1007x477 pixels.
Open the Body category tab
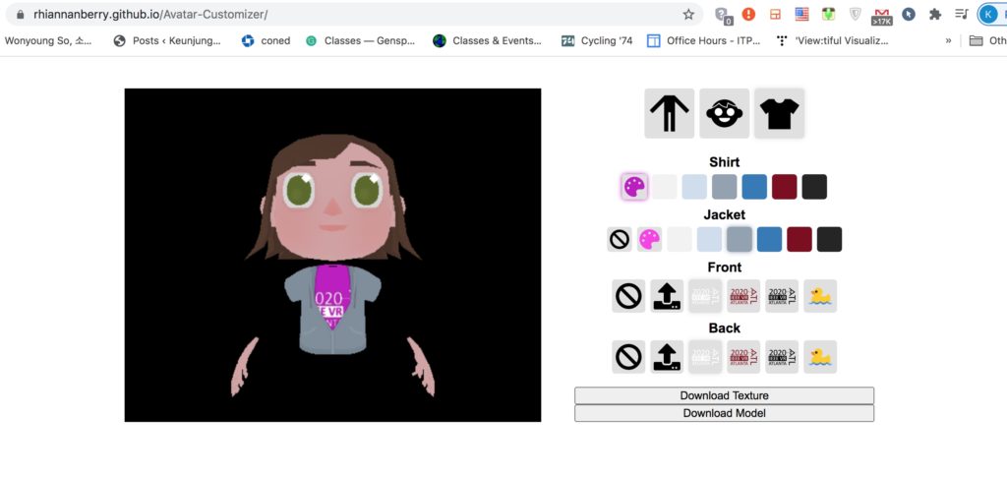tap(669, 114)
